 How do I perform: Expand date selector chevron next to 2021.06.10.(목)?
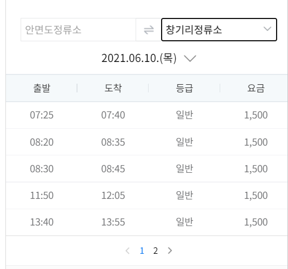pos(190,59)
